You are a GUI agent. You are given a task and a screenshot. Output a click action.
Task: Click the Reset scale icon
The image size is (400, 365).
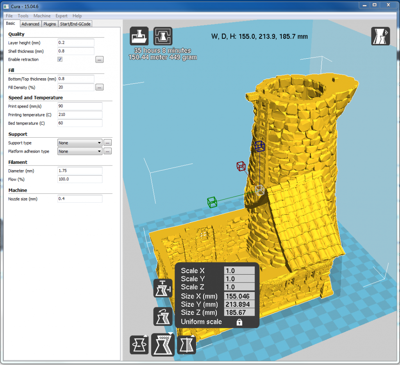[163, 316]
